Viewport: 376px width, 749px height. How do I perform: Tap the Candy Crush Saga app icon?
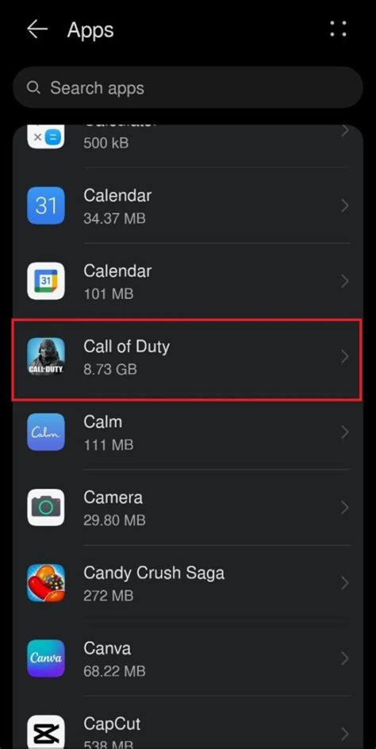[x=46, y=583]
